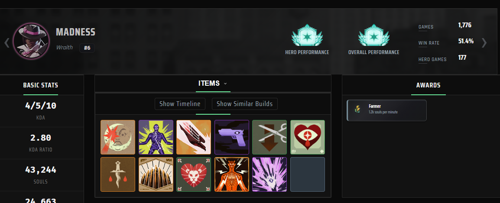Click the empty item slot

click(307, 174)
